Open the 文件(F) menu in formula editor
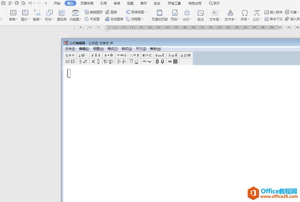This screenshot has width=300, height=202. [70, 49]
